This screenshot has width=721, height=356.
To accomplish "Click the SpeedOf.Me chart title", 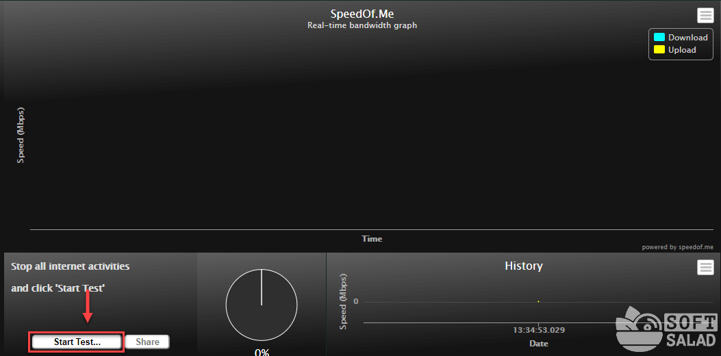I will click(362, 14).
